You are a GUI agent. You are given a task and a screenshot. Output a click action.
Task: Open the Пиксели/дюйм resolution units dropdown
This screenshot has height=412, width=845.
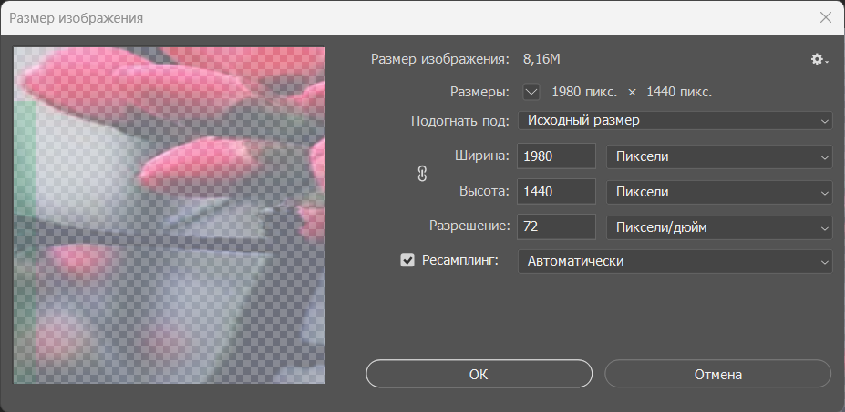click(x=719, y=227)
